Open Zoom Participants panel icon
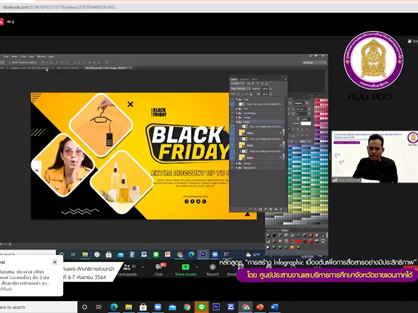 click(127, 267)
